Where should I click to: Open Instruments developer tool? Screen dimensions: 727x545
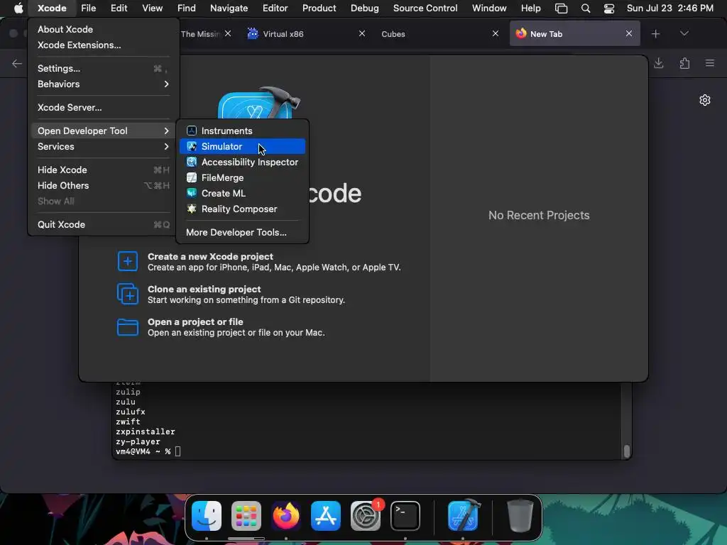(242, 131)
